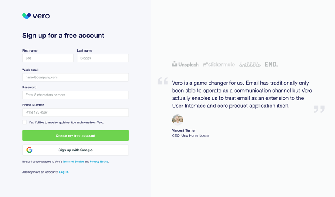Click the Vero heart logo icon
The height and width of the screenshot is (197, 335).
tap(26, 16)
